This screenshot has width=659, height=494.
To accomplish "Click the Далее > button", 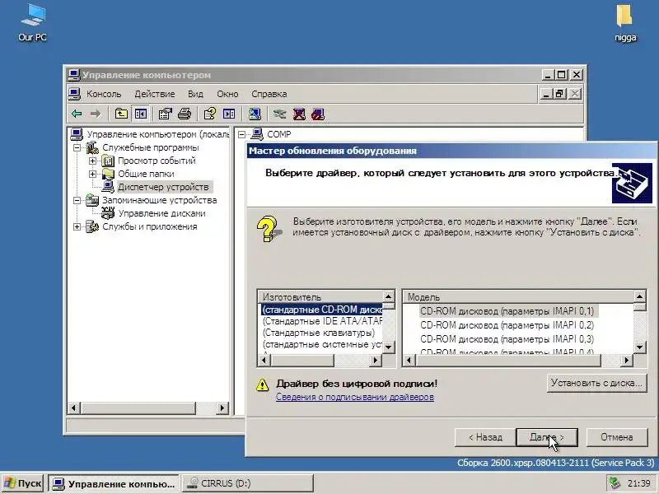I will [x=547, y=437].
